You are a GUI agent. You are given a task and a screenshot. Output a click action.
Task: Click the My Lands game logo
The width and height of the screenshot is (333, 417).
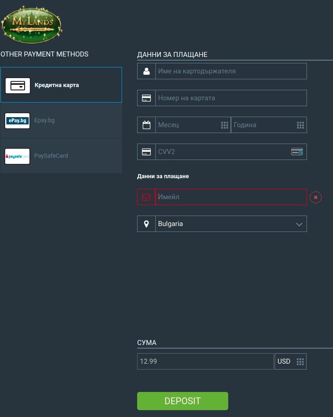(31, 25)
